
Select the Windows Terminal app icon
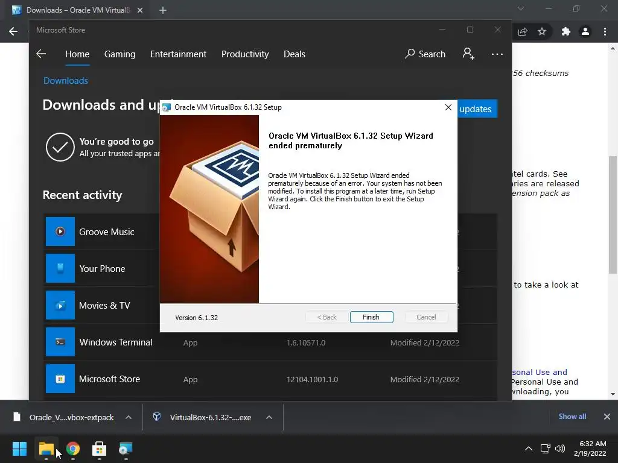click(60, 342)
